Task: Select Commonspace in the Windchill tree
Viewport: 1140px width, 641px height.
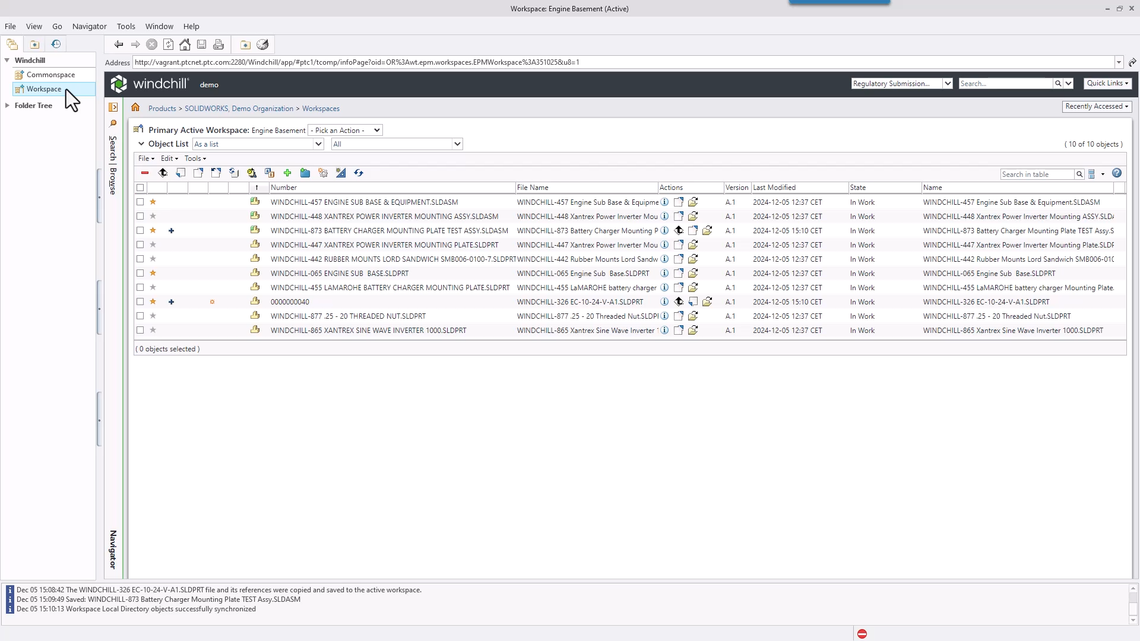Action: click(50, 75)
